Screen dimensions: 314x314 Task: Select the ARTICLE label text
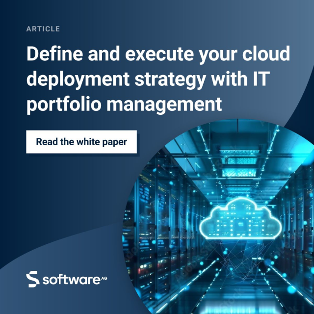[43, 29]
